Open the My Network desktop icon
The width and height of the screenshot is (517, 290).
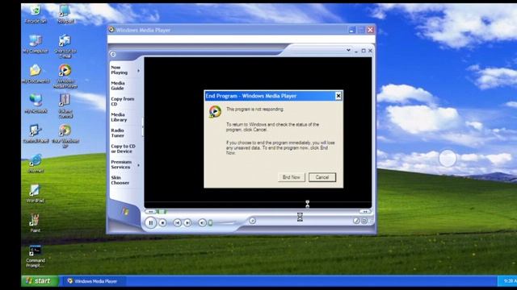click(36, 104)
